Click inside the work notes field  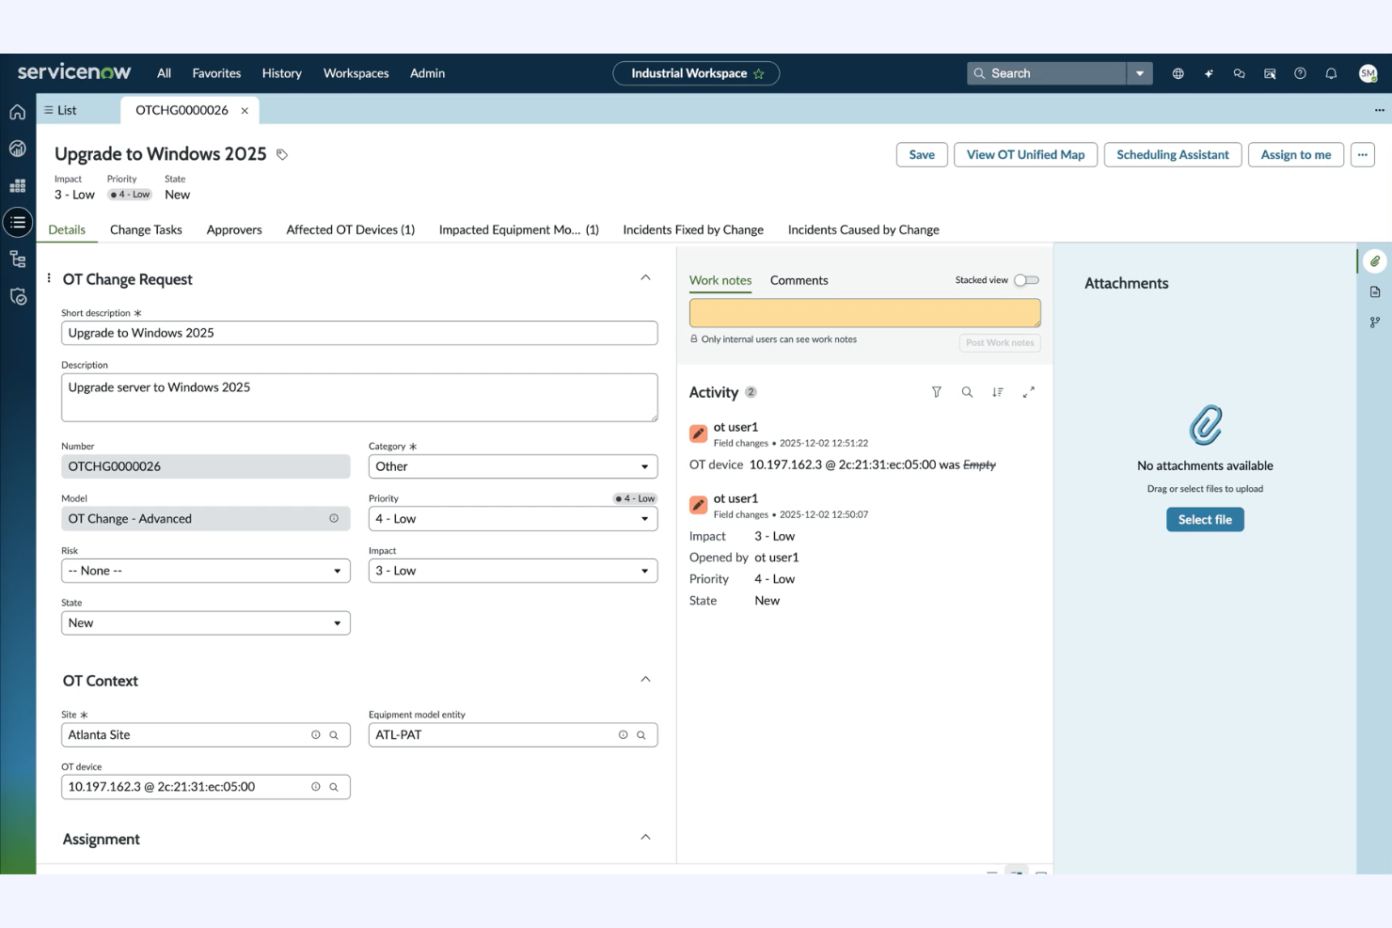(864, 312)
